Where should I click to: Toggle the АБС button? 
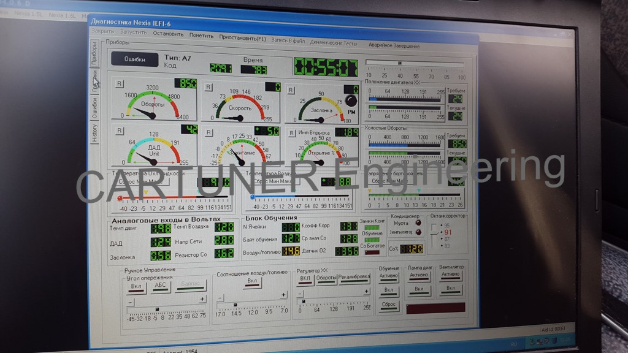tap(160, 286)
